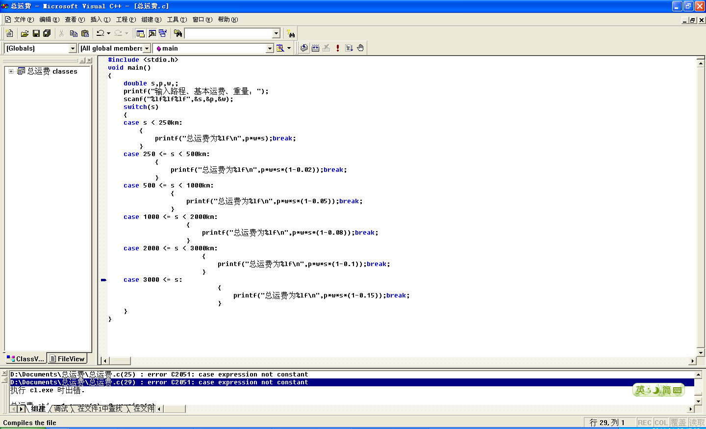Cut the selected text
706x429 pixels.
coord(62,33)
